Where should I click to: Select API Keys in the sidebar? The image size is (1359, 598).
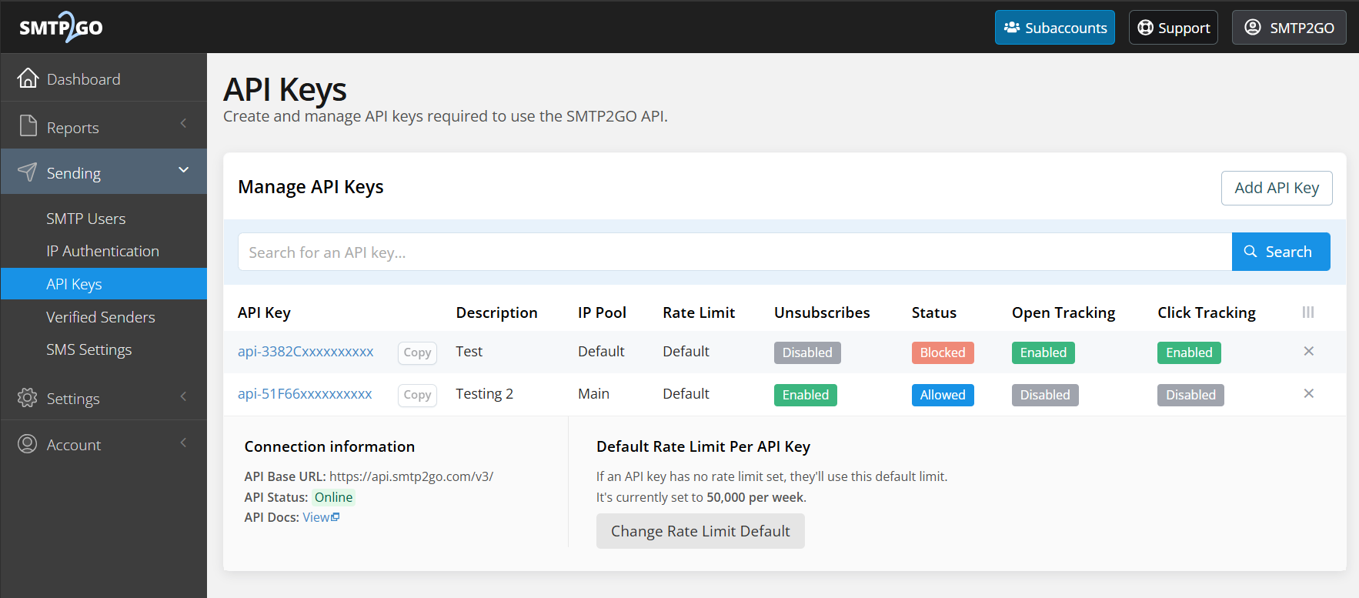(104, 284)
